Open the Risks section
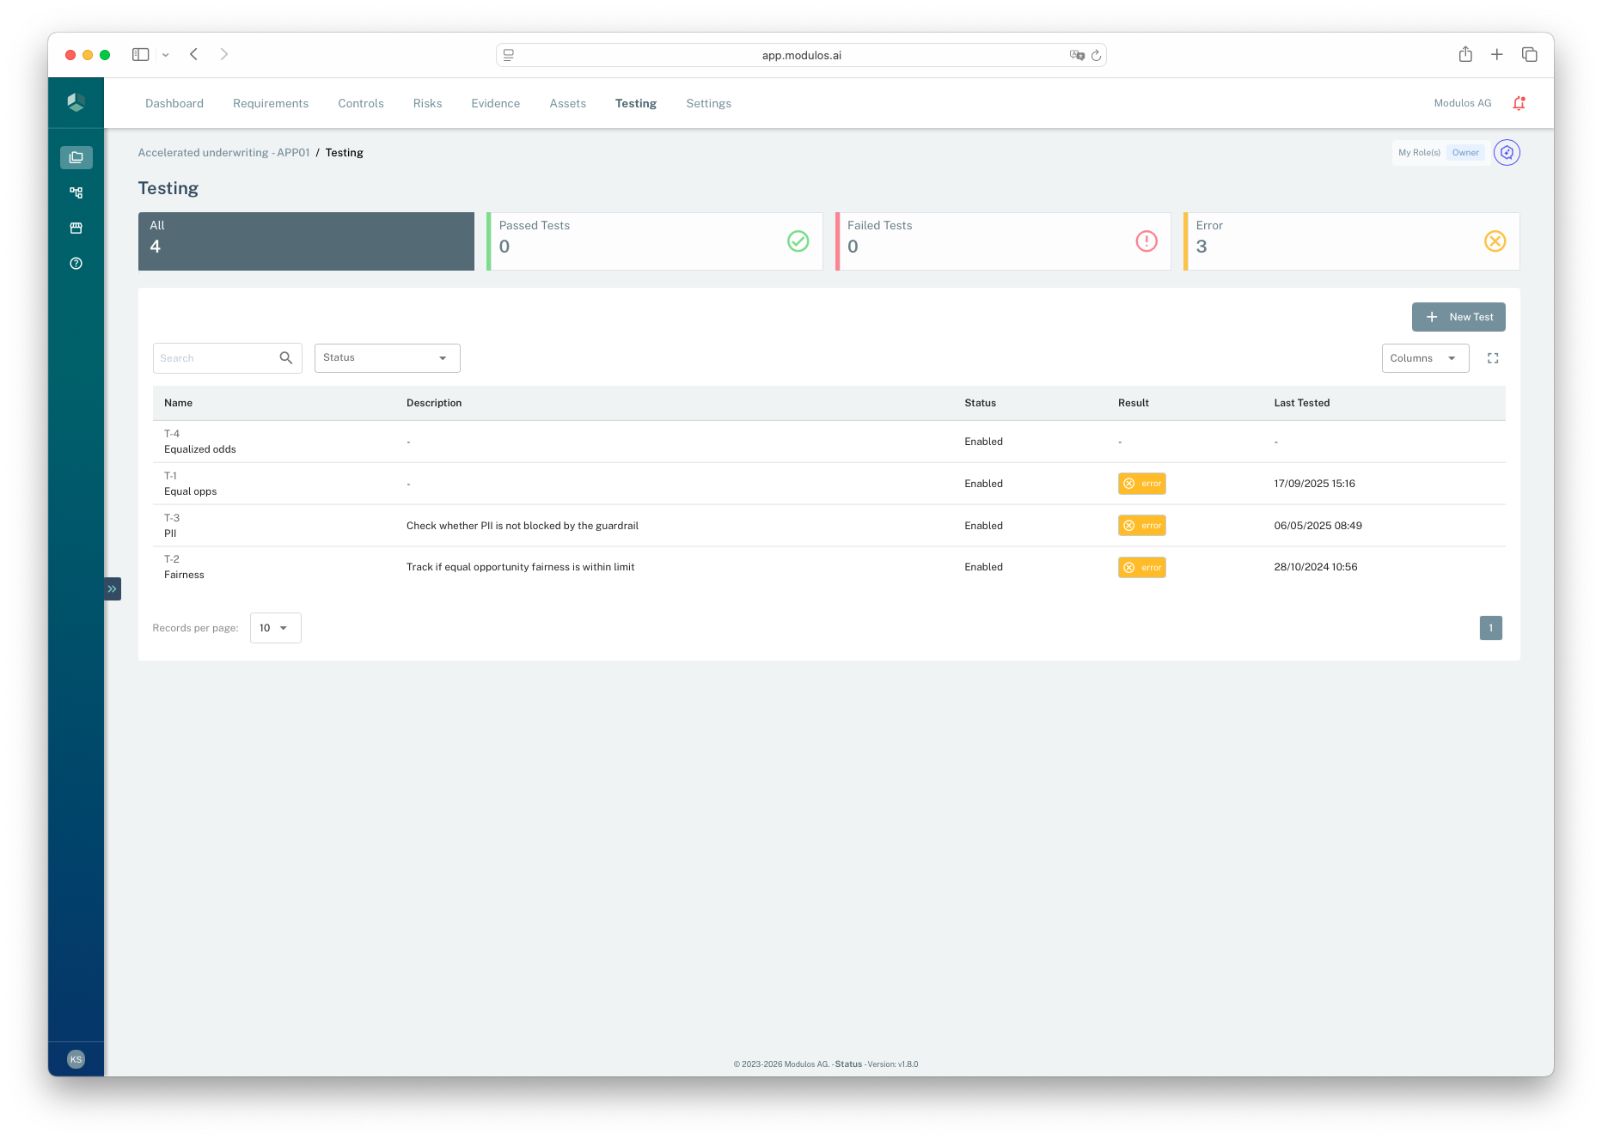The image size is (1602, 1140). 427,103
